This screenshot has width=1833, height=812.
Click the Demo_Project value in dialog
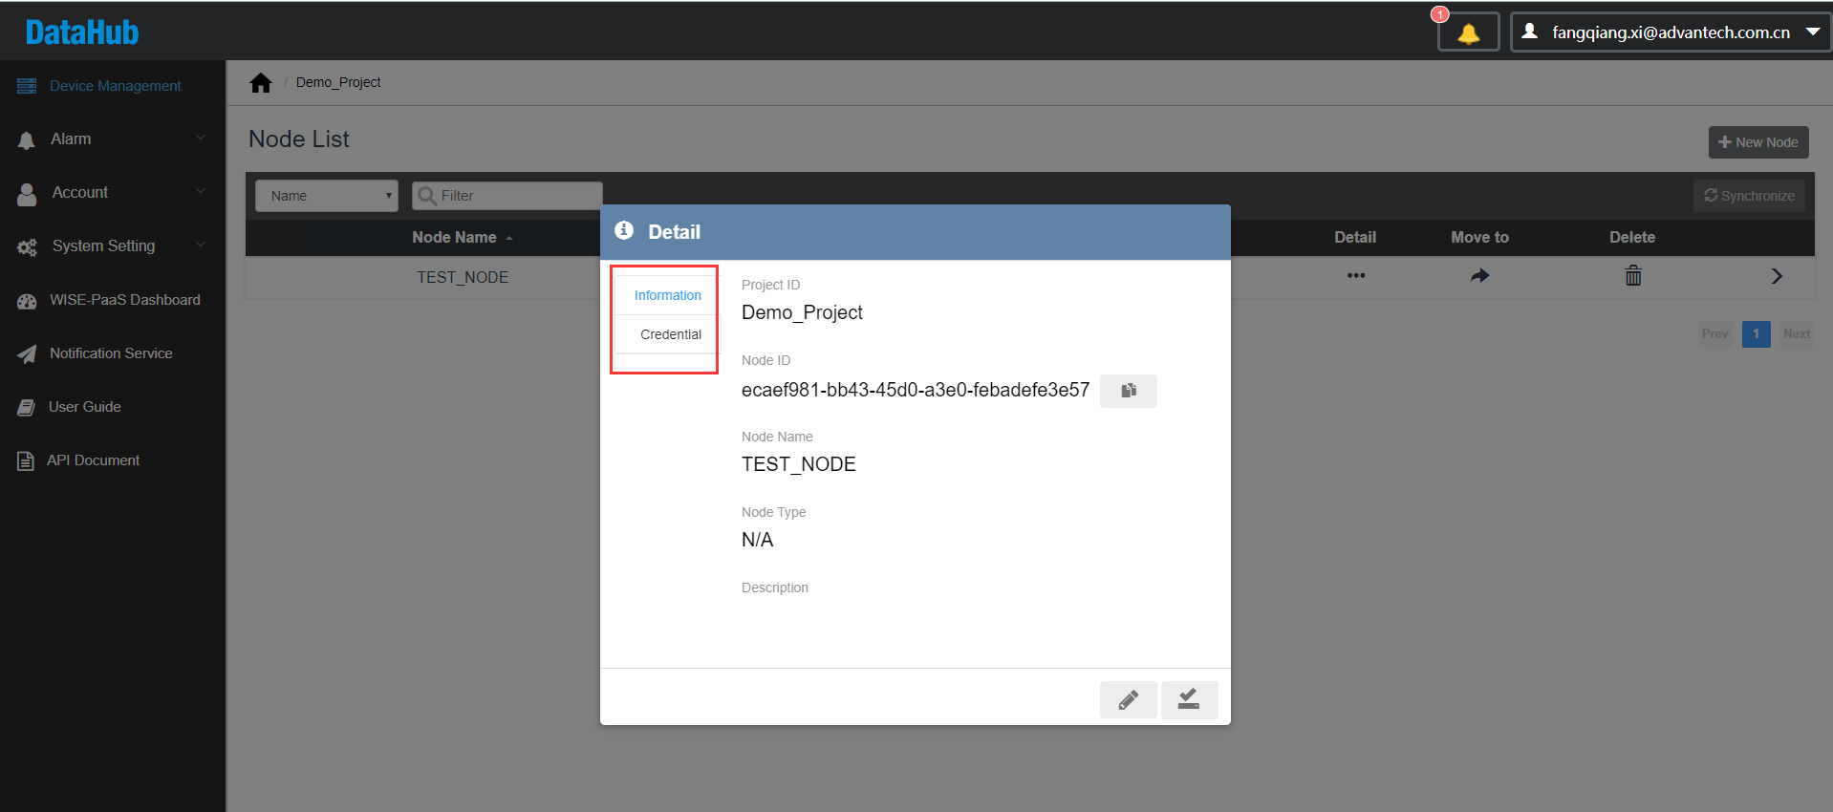click(802, 313)
